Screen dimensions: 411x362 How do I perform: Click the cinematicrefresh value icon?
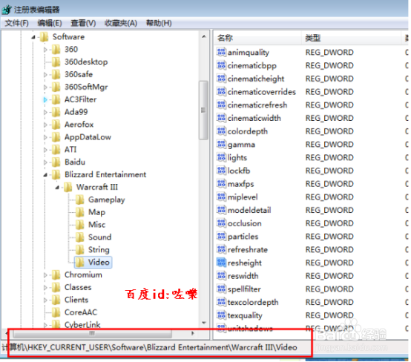tap(221, 105)
